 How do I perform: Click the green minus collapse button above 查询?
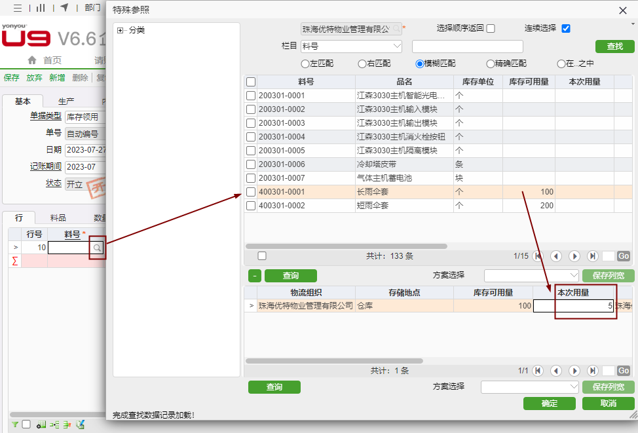pyautogui.click(x=255, y=276)
